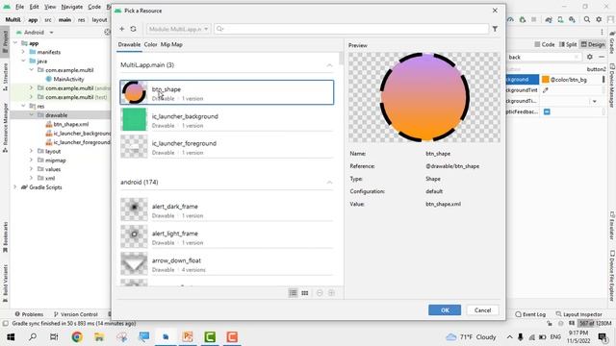616x346 pixels.
Task: Open the filter options funnel icon
Action: click(x=495, y=29)
